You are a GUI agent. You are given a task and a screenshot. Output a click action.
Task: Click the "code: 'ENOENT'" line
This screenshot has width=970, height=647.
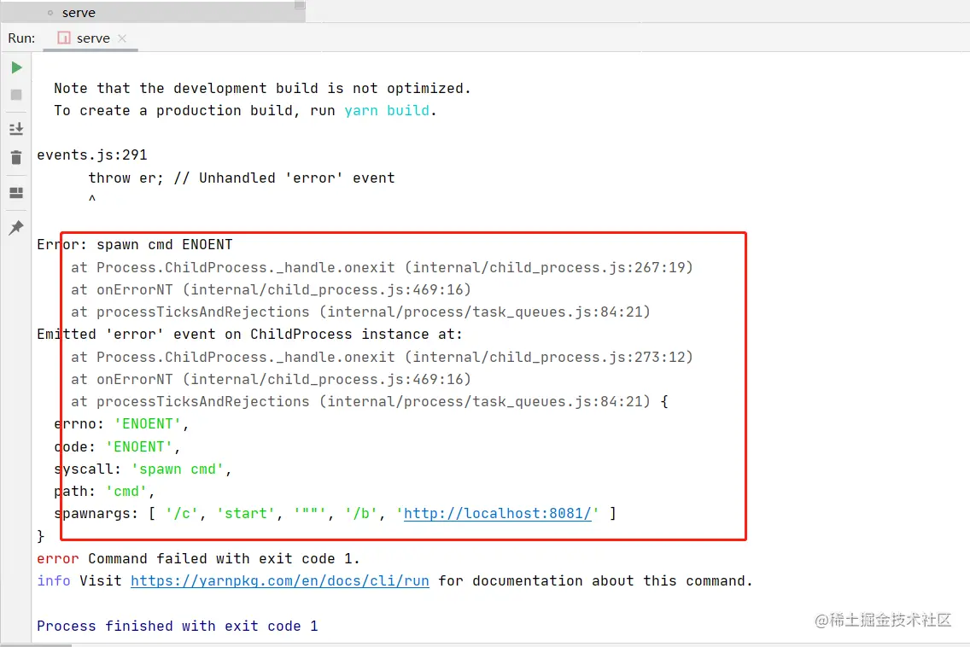117,446
